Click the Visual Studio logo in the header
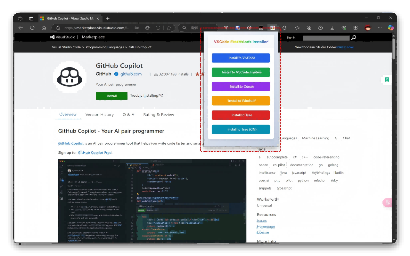410x256 pixels. click(62, 37)
